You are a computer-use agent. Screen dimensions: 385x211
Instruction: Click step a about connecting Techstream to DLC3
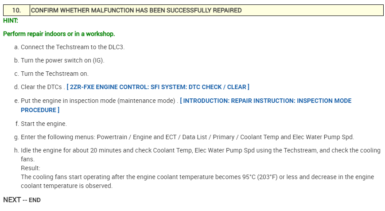coord(73,47)
